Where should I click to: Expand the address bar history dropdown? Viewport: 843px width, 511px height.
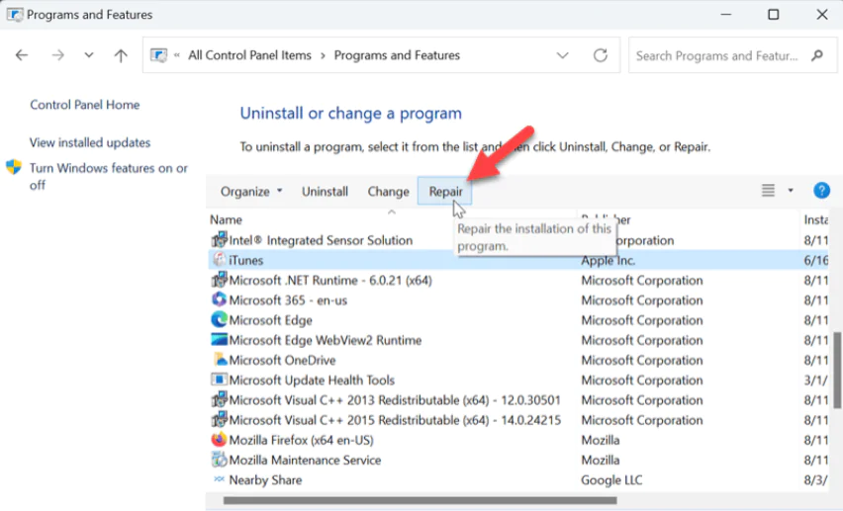point(562,55)
